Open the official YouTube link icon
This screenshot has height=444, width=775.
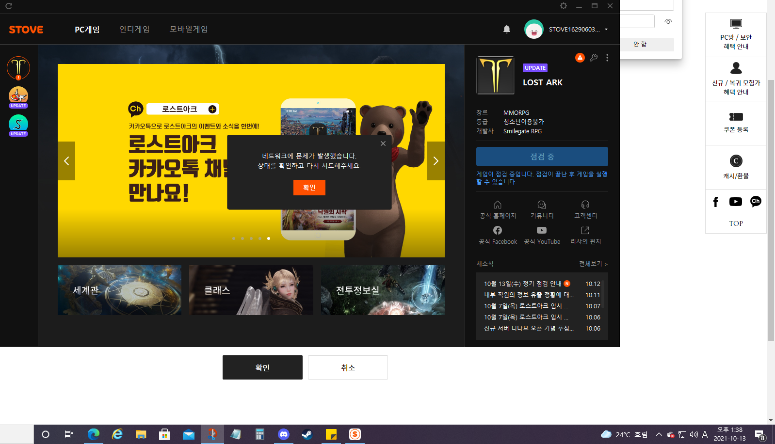click(x=542, y=230)
